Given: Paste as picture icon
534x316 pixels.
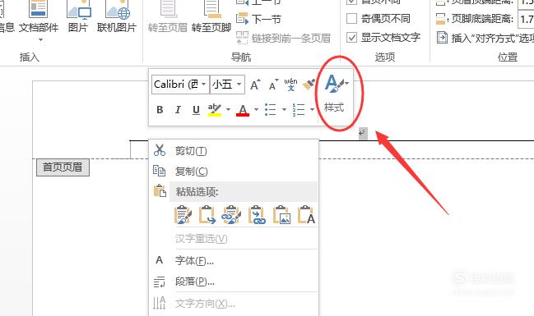Looking at the screenshot, I should tap(281, 214).
